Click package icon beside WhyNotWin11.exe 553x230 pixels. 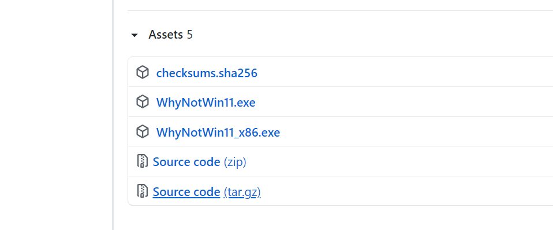pyautogui.click(x=143, y=102)
